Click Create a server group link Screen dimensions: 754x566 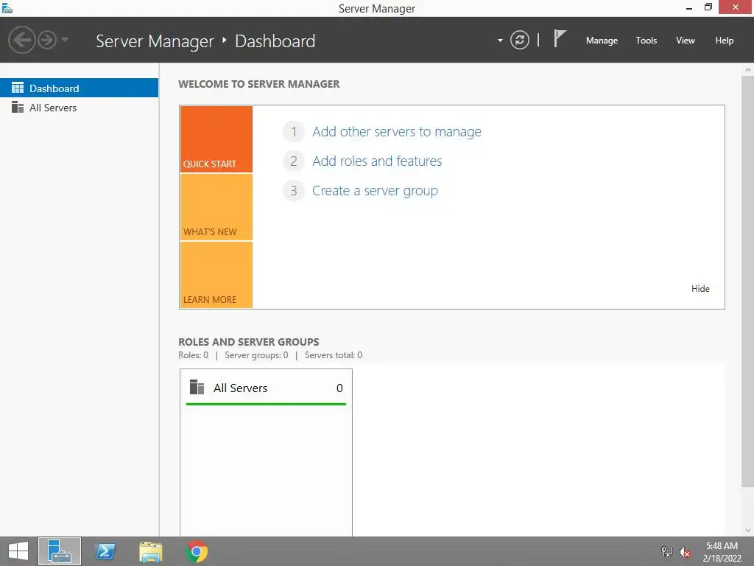click(375, 191)
